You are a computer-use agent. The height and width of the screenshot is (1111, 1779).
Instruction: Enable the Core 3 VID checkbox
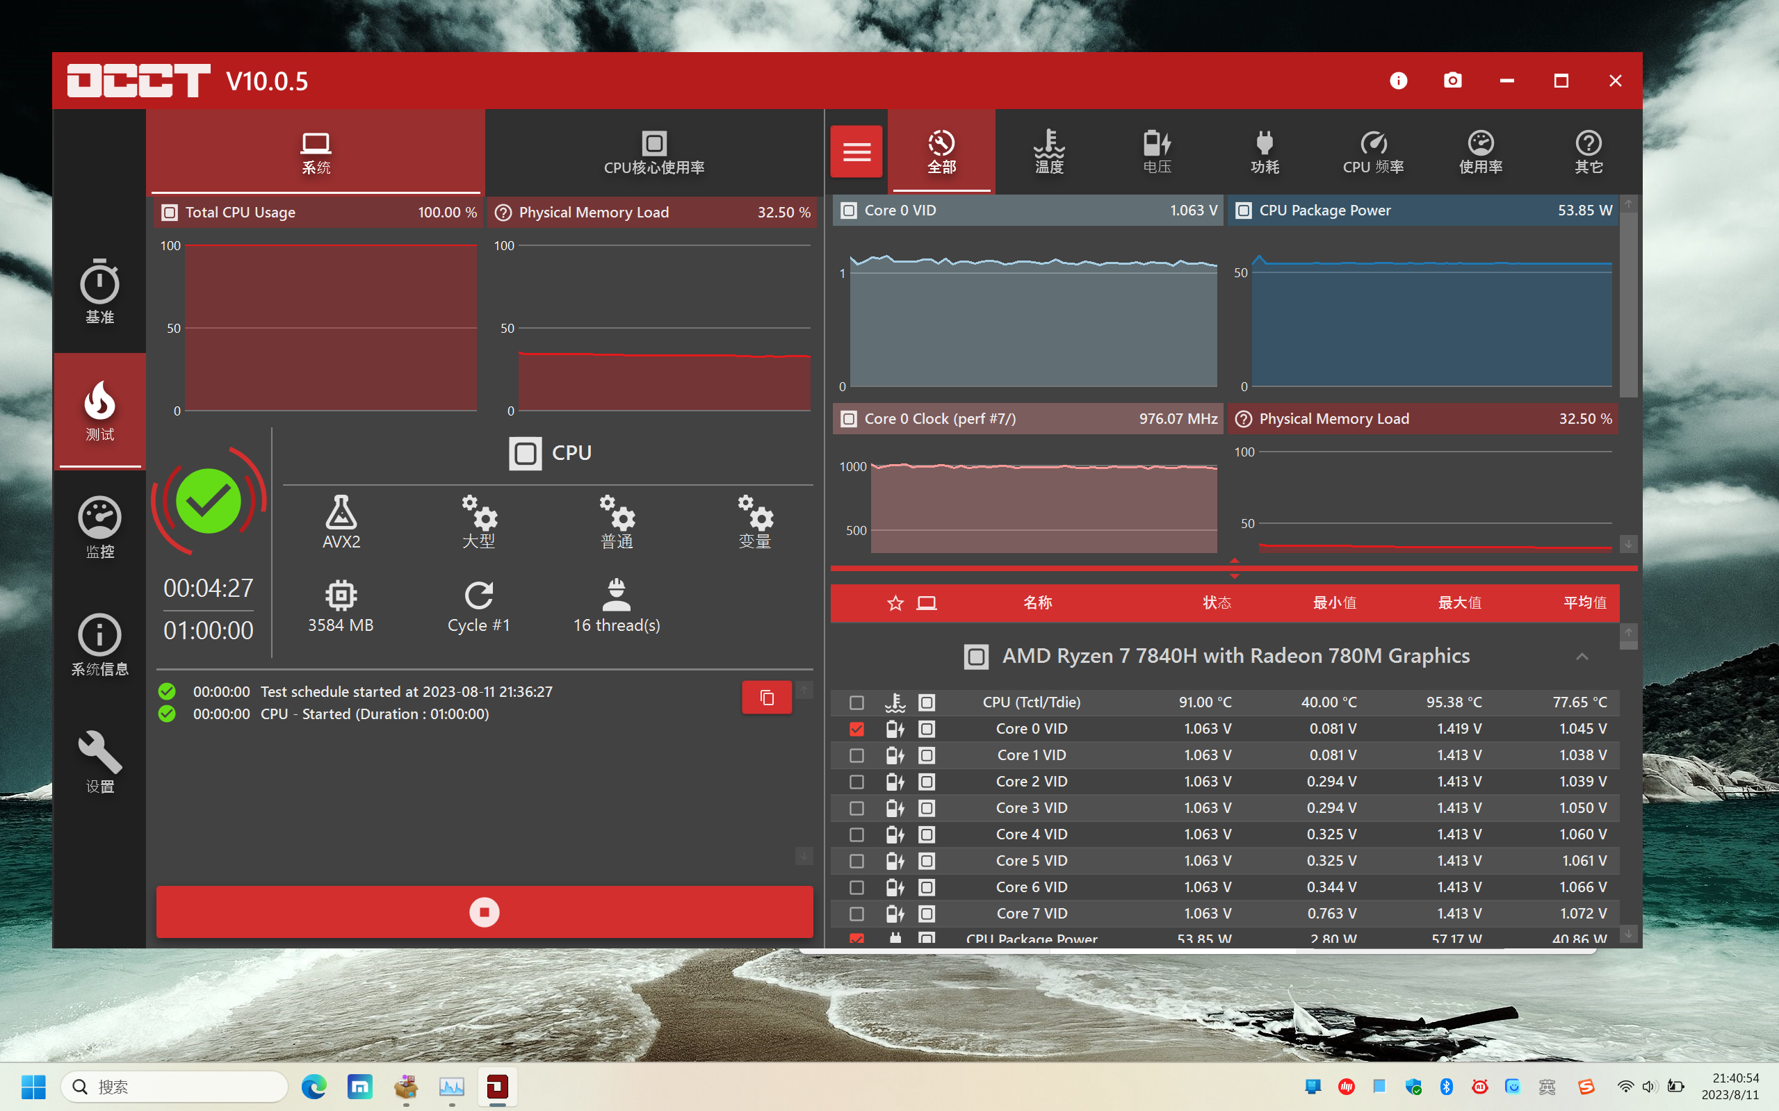(856, 808)
